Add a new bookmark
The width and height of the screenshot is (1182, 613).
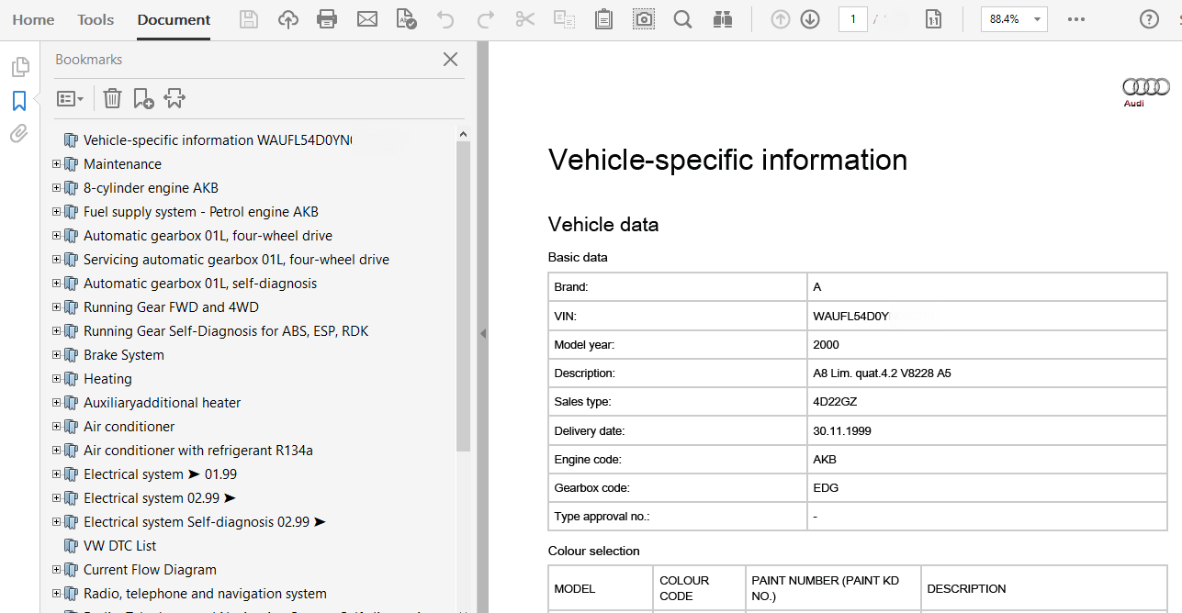coord(143,98)
